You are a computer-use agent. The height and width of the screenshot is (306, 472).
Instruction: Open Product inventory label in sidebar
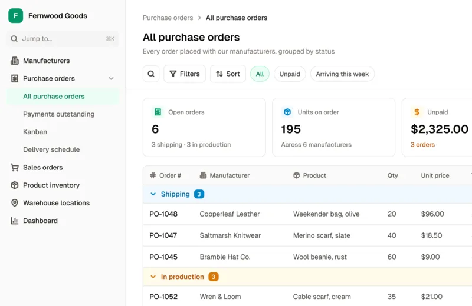click(51, 185)
